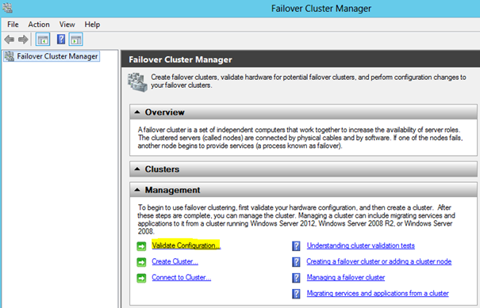Click the 'Create failover clusters, validate hardware' description
The height and width of the screenshot is (308, 480).
click(309, 82)
